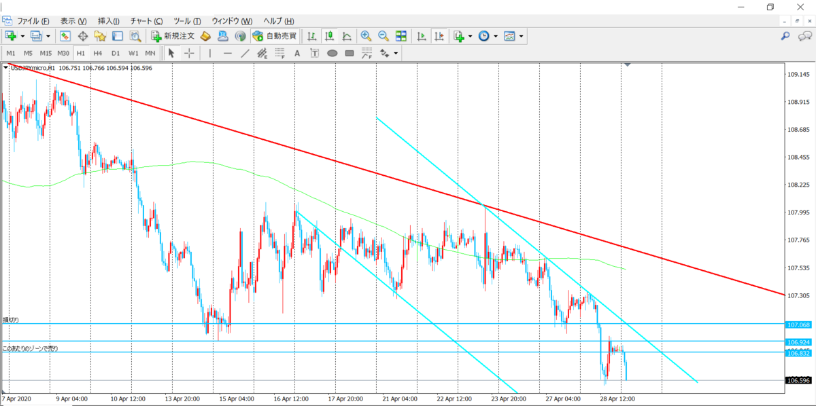
Task: Toggle the Terminal panel icon
Action: 117,36
